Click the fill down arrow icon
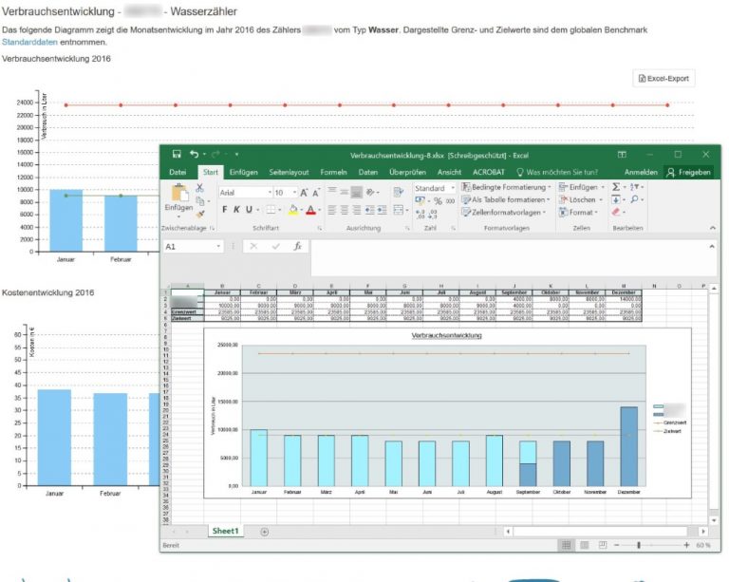Image resolution: width=729 pixels, height=582 pixels. pos(616,199)
